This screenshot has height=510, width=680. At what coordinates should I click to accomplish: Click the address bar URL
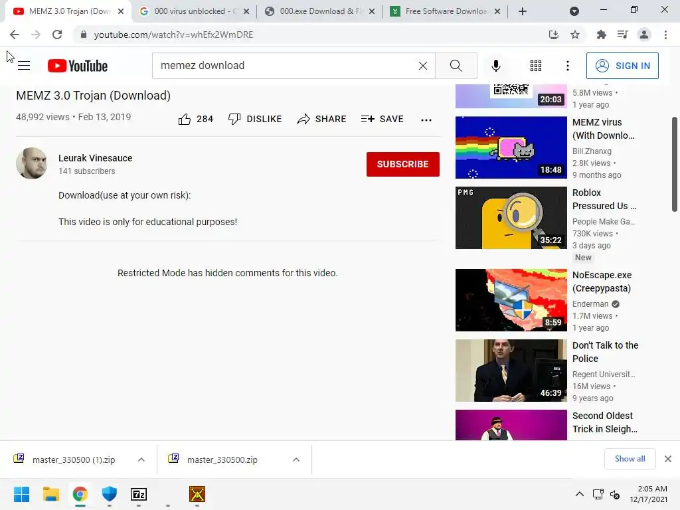click(173, 35)
